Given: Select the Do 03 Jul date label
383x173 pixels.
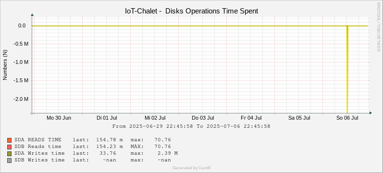Looking at the screenshot, I should pos(203,118).
